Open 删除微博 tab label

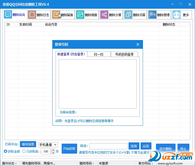tap(163, 15)
